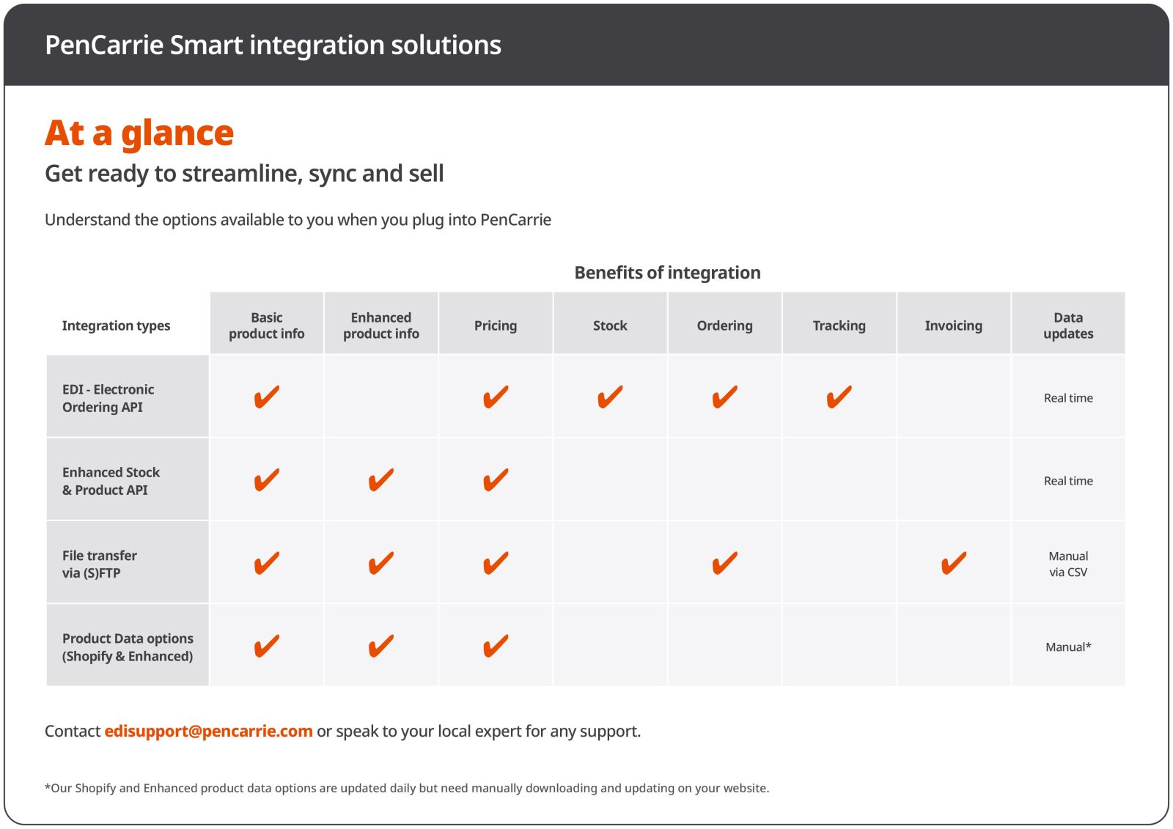Click the At a glance heading
The width and height of the screenshot is (1173, 829).
click(139, 133)
